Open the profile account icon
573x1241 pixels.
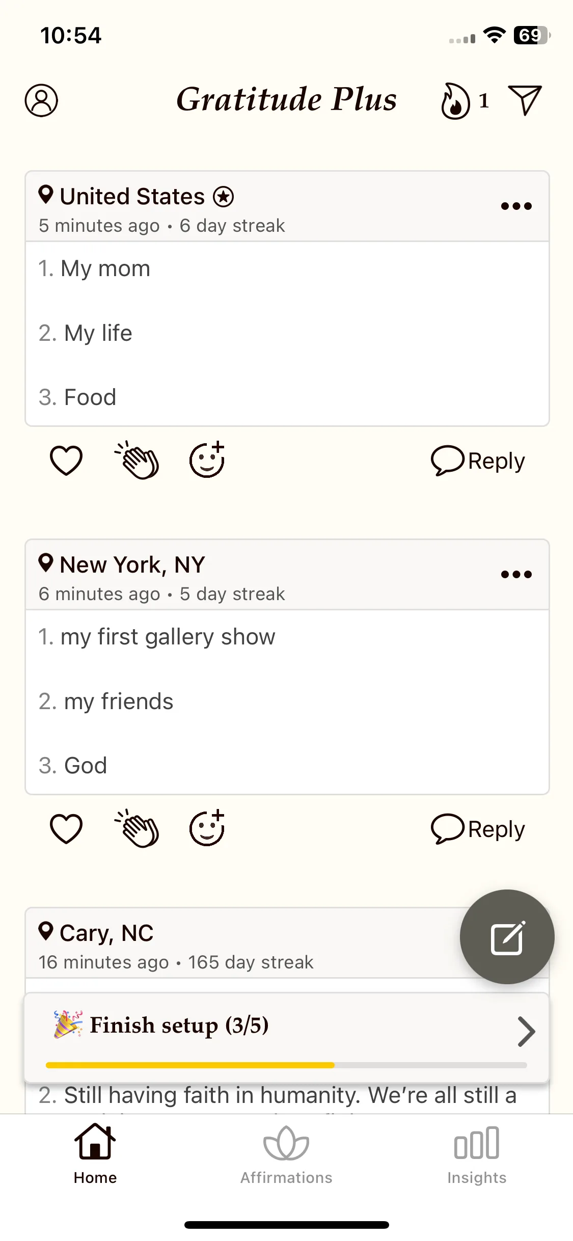click(x=41, y=100)
